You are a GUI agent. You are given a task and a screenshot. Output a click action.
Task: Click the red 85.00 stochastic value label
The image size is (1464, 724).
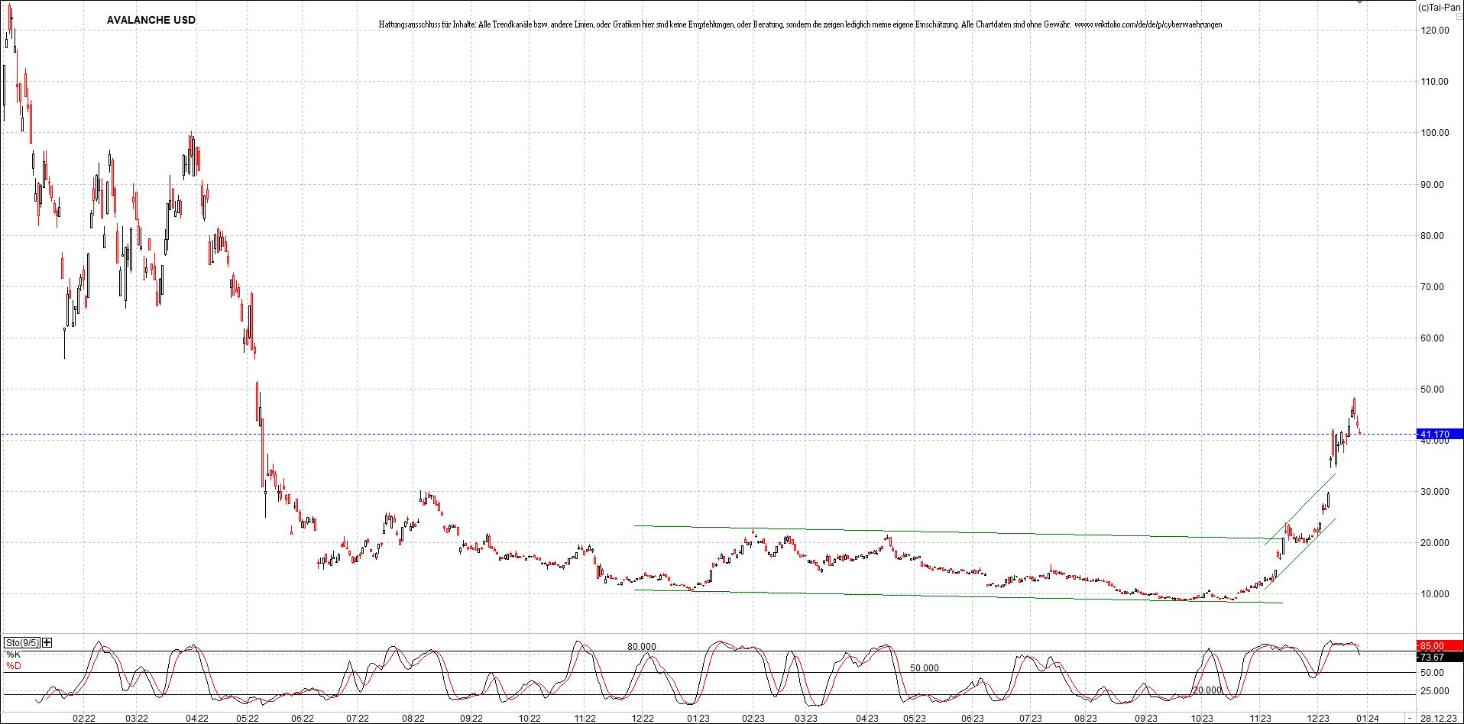(1432, 645)
